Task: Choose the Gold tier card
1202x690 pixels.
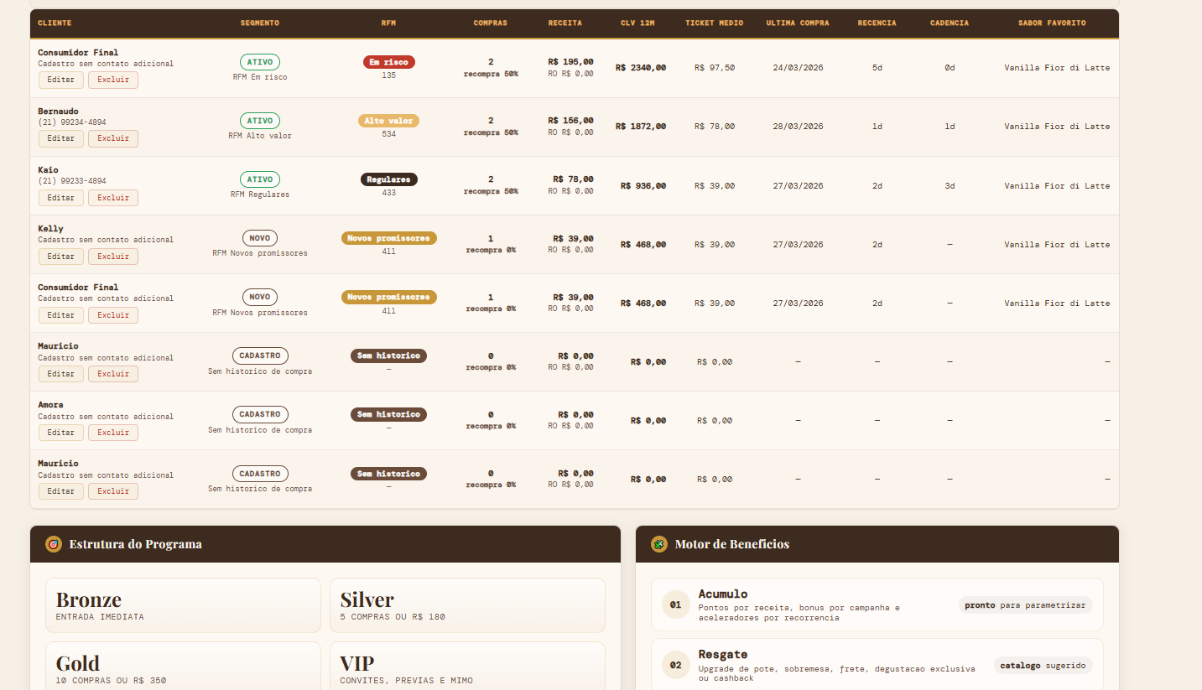Action: pos(183,667)
